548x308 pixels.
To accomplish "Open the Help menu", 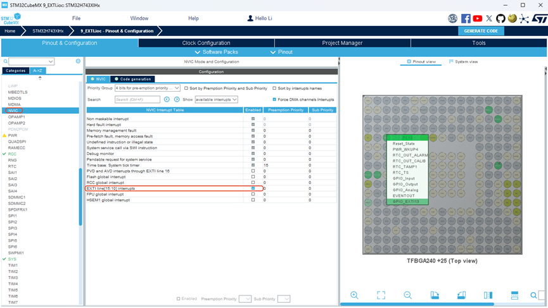I will click(193, 18).
